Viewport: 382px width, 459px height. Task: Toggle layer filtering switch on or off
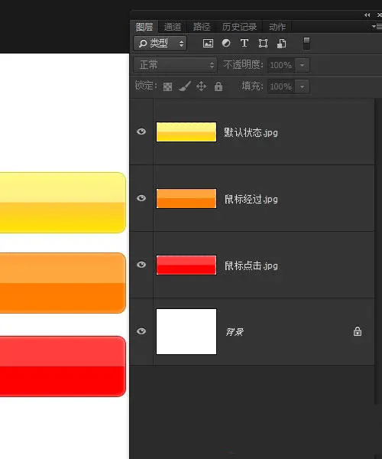(x=306, y=44)
